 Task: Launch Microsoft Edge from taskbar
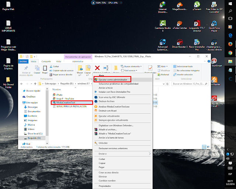(x=230, y=35)
